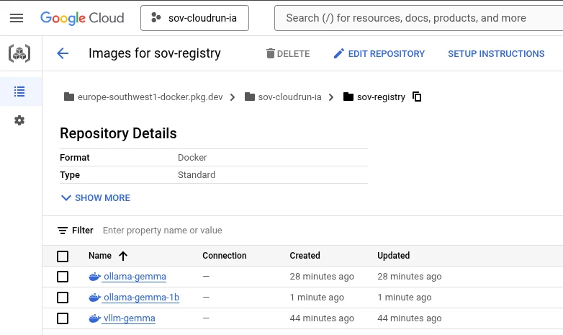This screenshot has height=335, width=563.
Task: Click the DELETE button
Action: (x=288, y=53)
